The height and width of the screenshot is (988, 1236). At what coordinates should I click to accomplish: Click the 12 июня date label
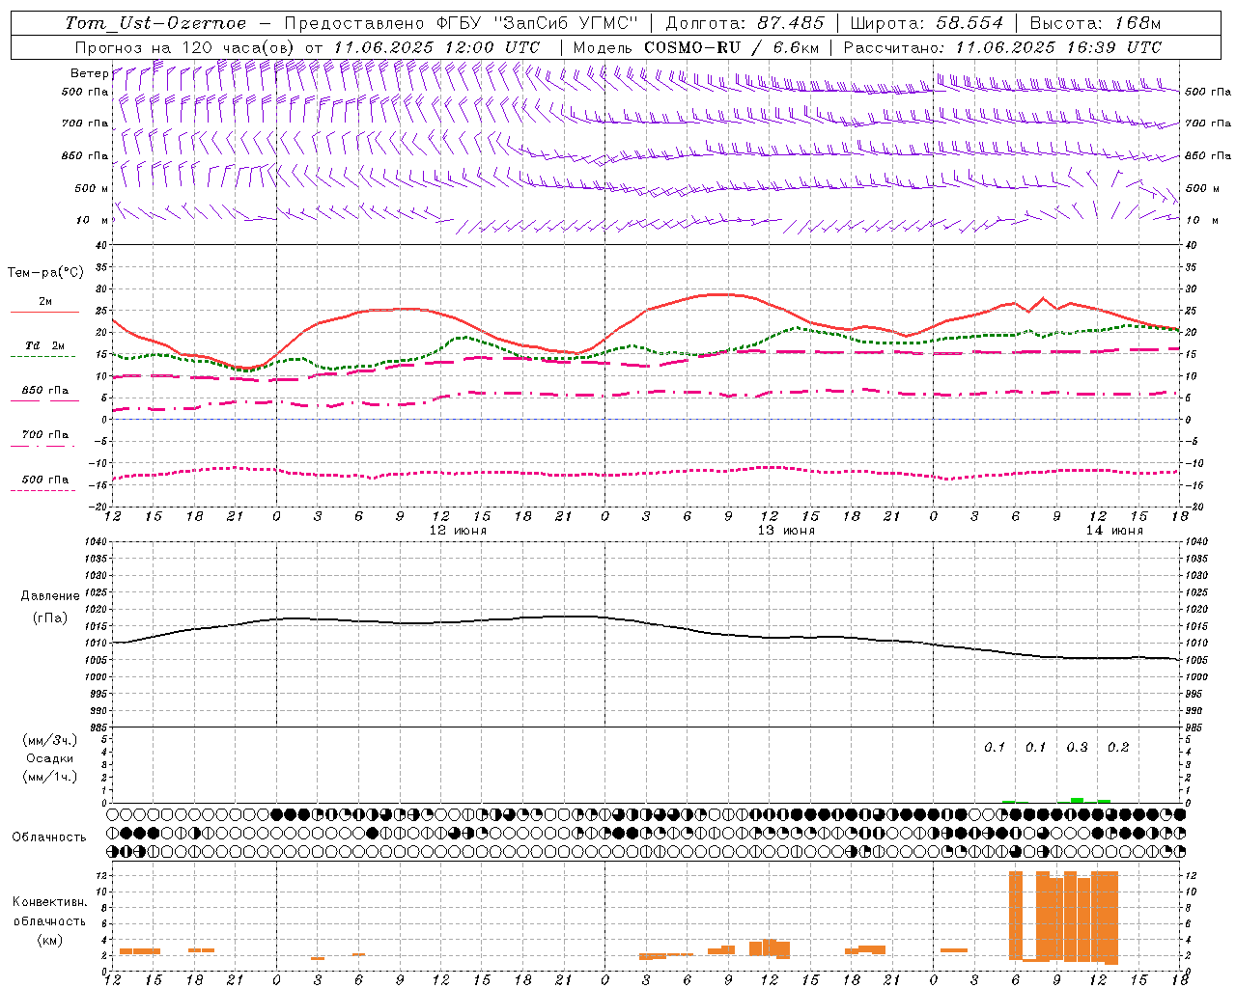coord(458,531)
